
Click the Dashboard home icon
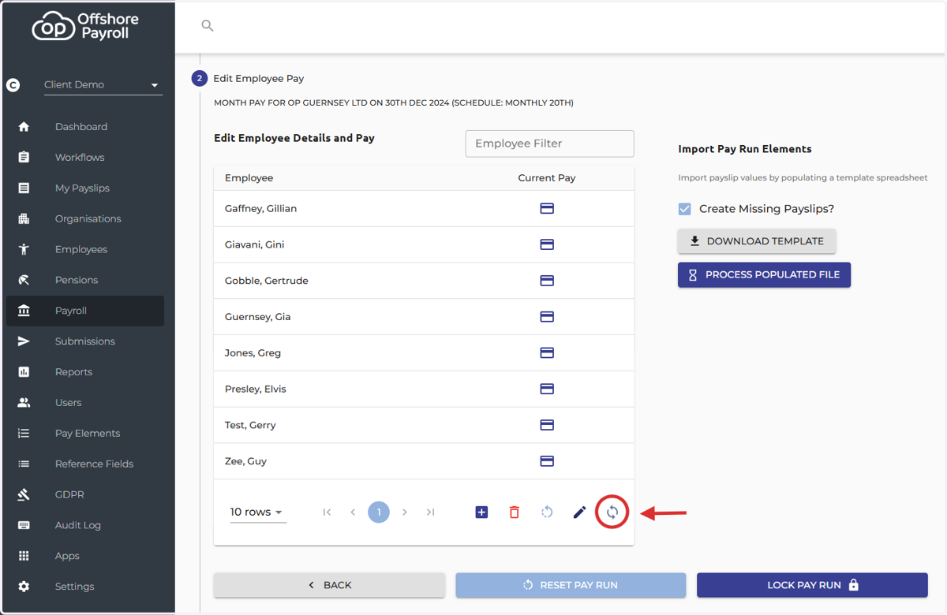24,127
